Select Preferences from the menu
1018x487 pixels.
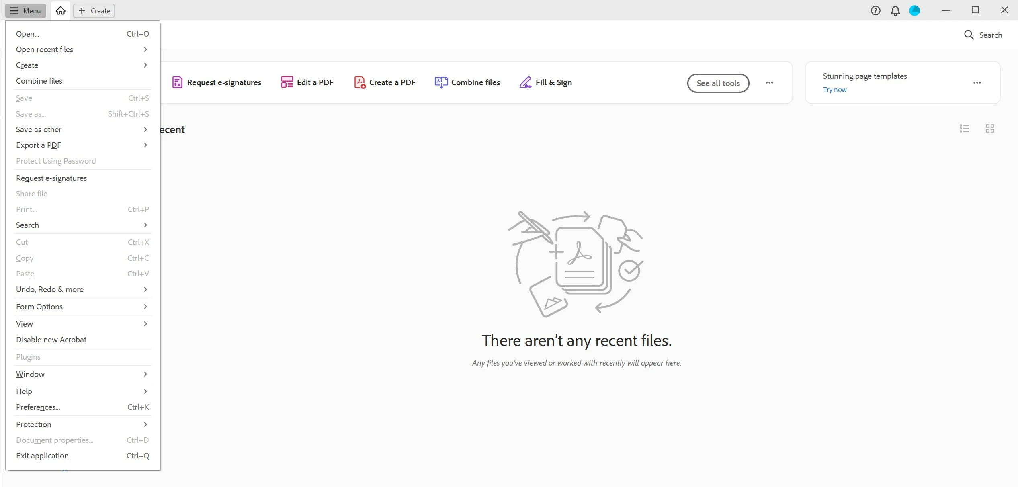pos(38,407)
